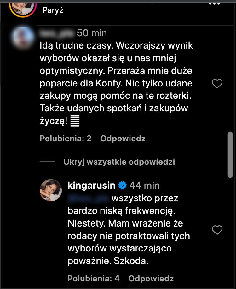The image size is (236, 289).
Task: Click the blurred username of the first commenter
Action: [57, 33]
